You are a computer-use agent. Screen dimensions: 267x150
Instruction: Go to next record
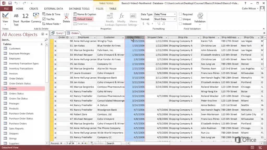click(x=79, y=143)
